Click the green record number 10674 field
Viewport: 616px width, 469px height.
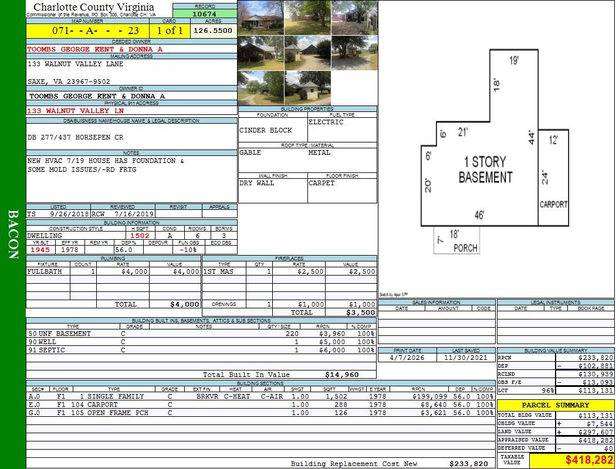click(204, 14)
